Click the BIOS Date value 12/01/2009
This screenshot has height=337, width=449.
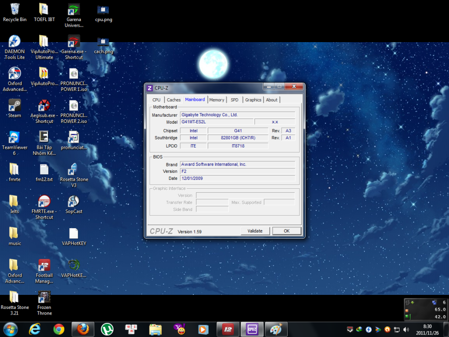click(x=238, y=178)
